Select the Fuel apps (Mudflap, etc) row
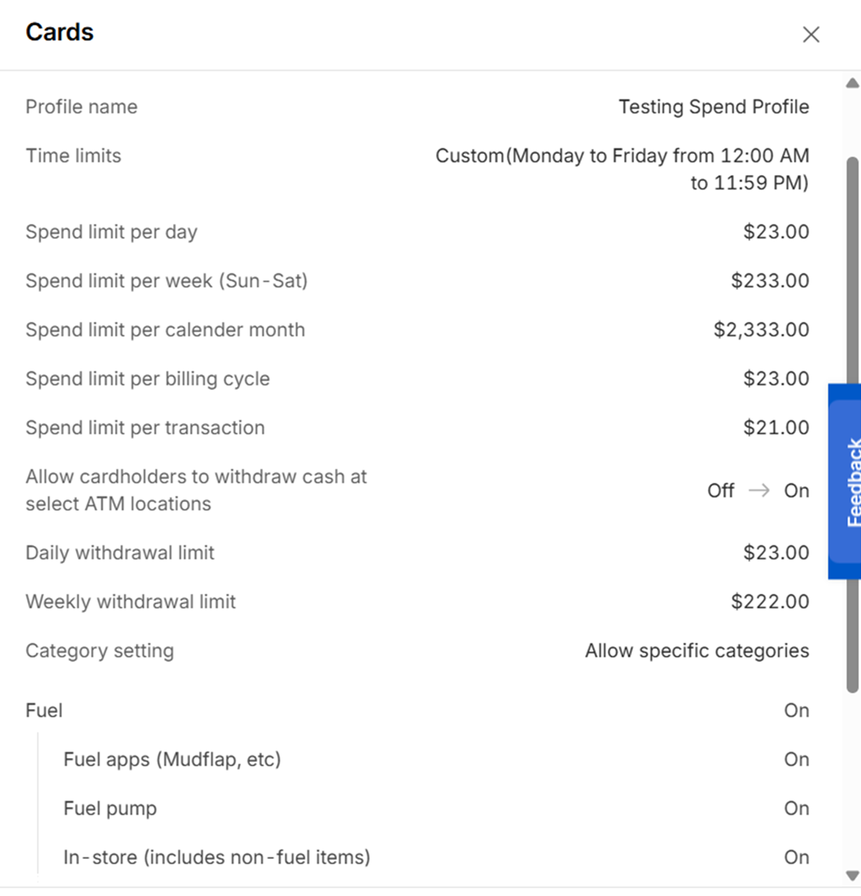861x896 pixels. point(172,759)
